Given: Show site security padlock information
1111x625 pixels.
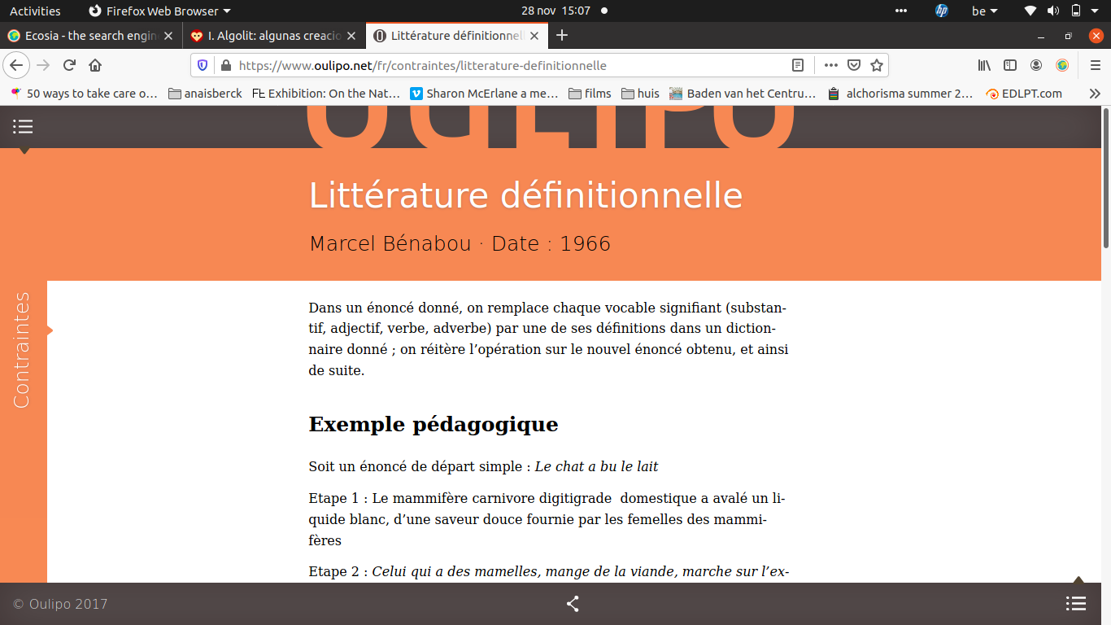Looking at the screenshot, I should [x=225, y=65].
